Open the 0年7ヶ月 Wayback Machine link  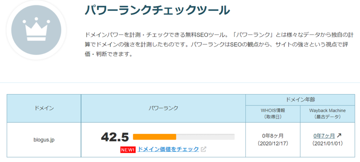324,136
